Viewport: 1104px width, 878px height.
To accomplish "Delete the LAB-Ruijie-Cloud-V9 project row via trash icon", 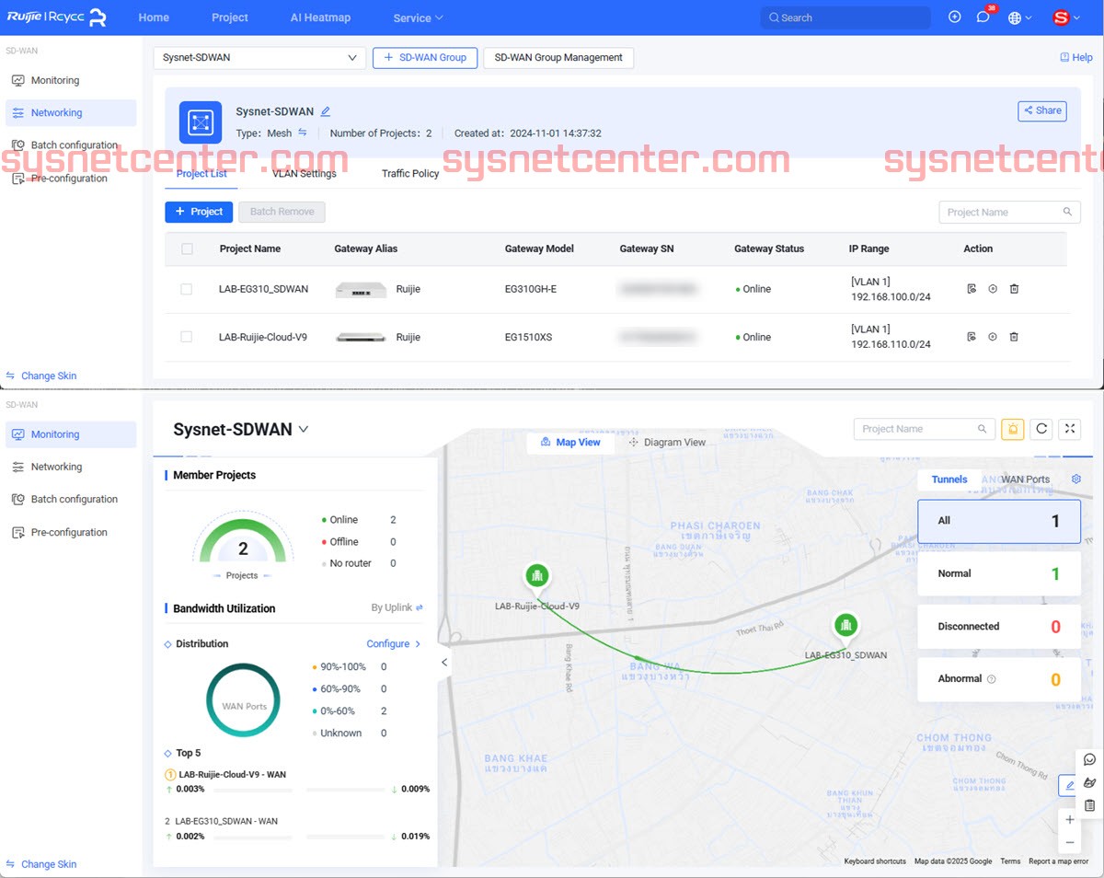I will point(1014,337).
